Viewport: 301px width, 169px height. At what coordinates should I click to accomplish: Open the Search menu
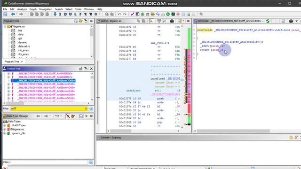(x=59, y=9)
